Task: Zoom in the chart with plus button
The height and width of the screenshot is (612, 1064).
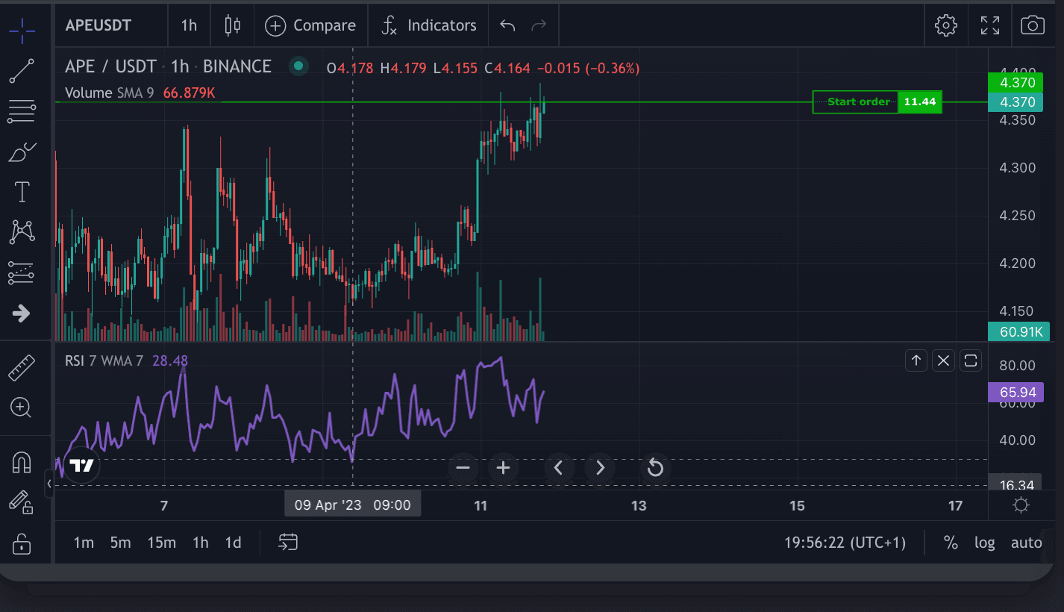Action: click(x=503, y=468)
